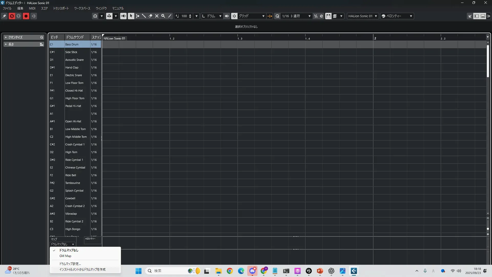492x277 pixels.
Task: Select the Erase tool
Action: 150,16
